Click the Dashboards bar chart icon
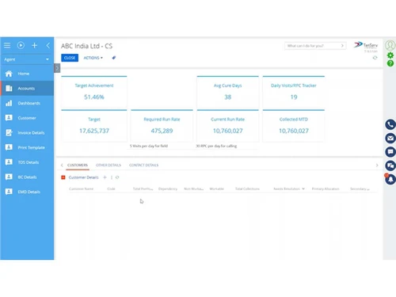Screen dimensions: 396x297 pyautogui.click(x=9, y=103)
